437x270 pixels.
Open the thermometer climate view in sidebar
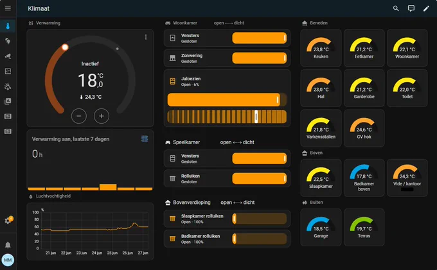pyautogui.click(x=8, y=26)
